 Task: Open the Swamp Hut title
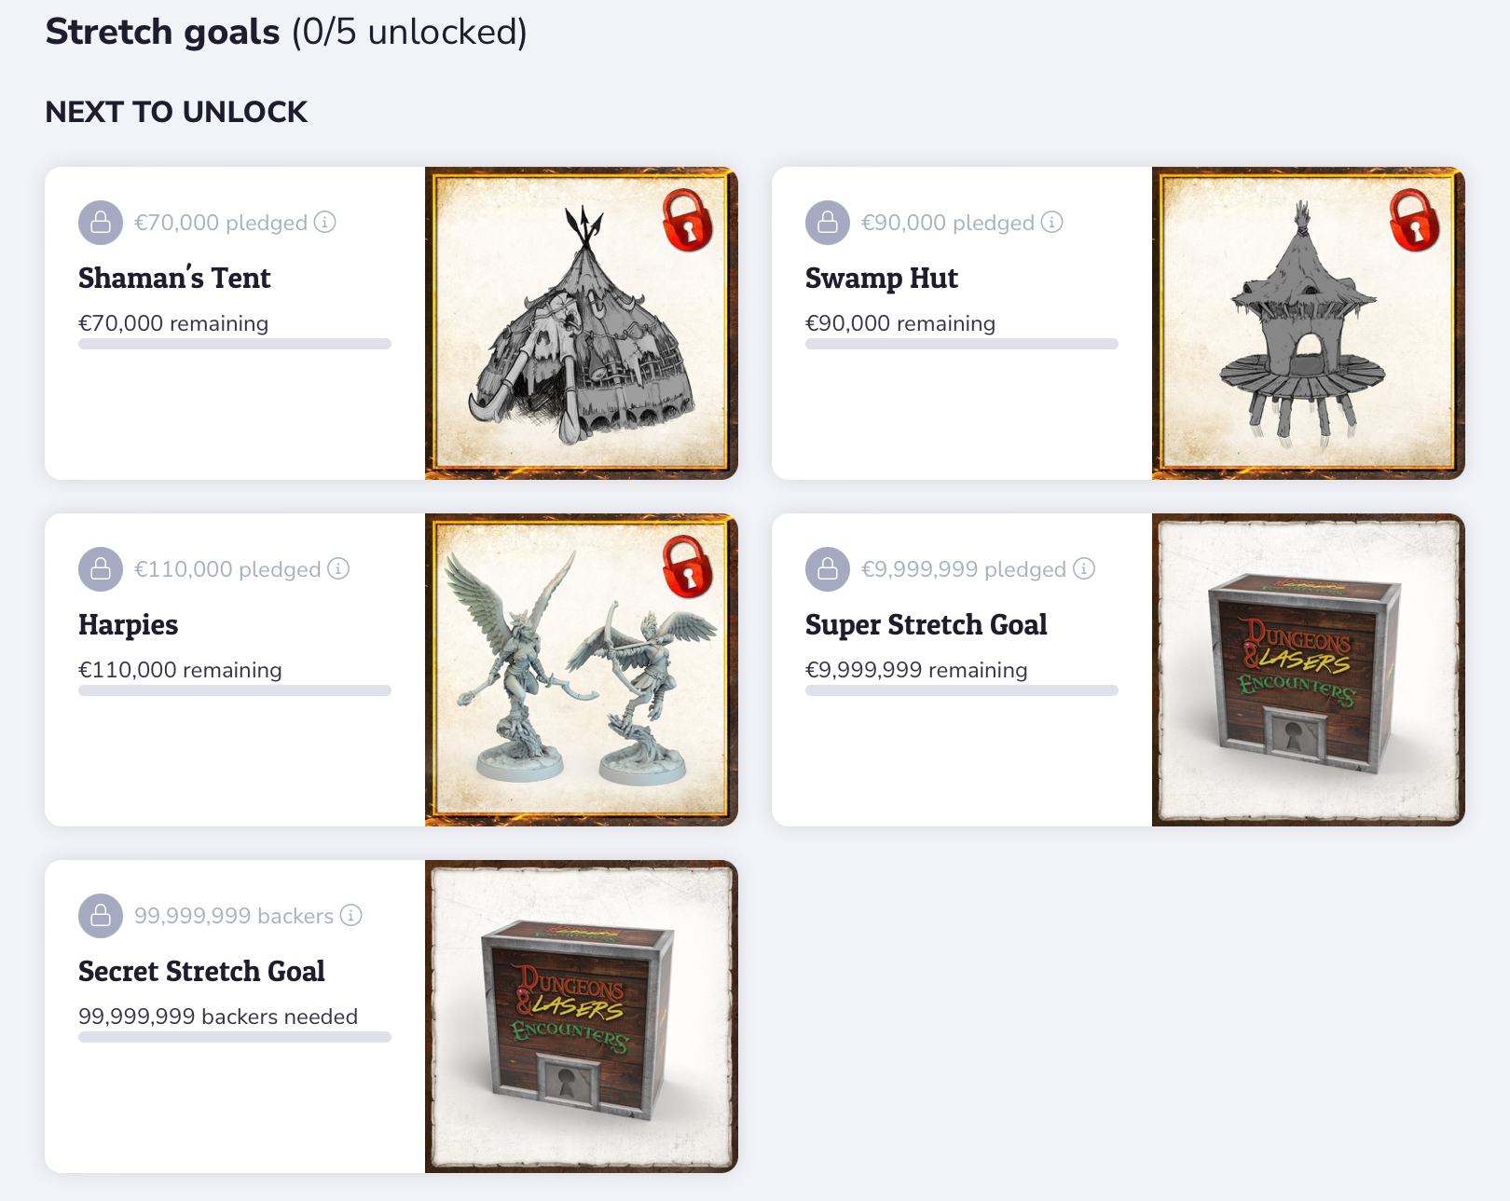tap(882, 278)
